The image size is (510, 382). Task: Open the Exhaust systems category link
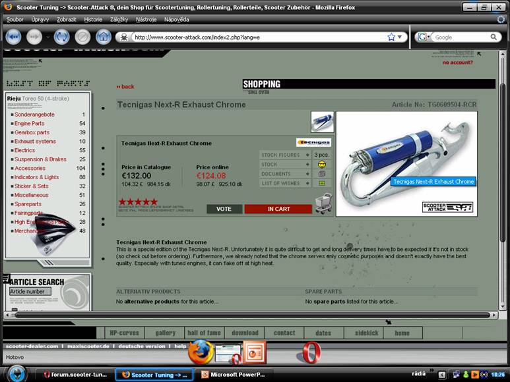pos(35,142)
